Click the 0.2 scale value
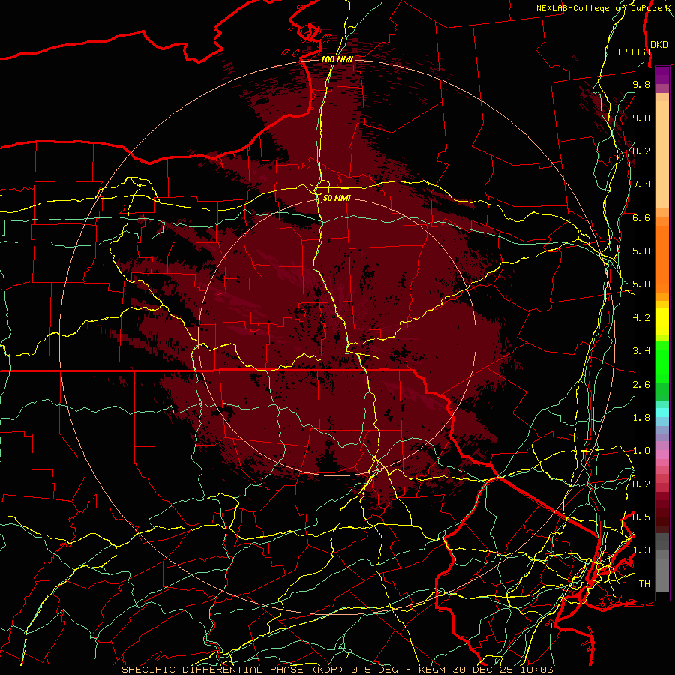The width and height of the screenshot is (675, 675). pyautogui.click(x=641, y=484)
